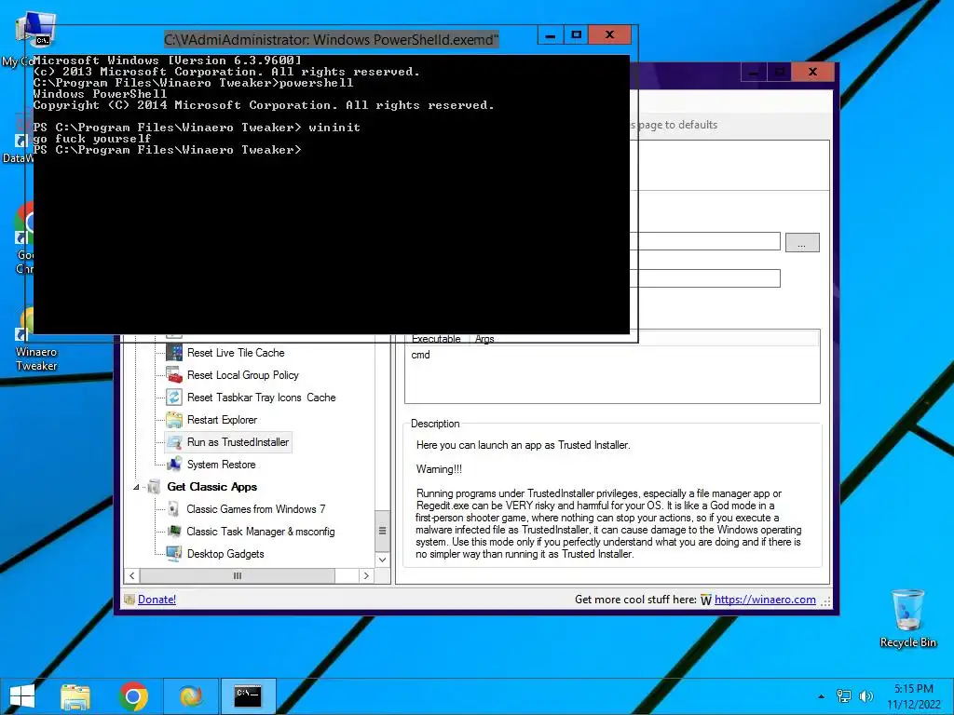Click the Classic Task Manager & msconfig icon
Image resolution: width=954 pixels, height=715 pixels.
(x=174, y=532)
